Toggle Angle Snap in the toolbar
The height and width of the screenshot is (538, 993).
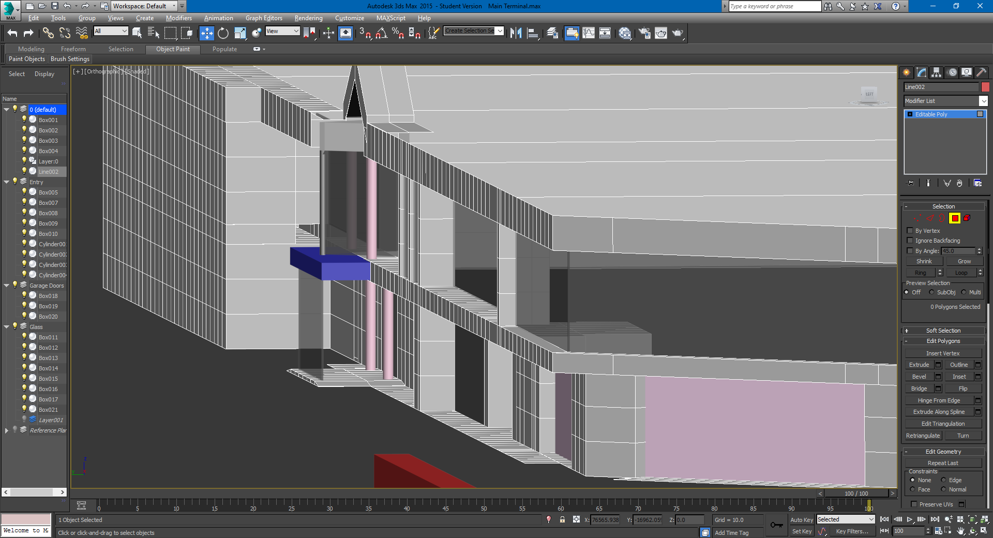click(382, 33)
